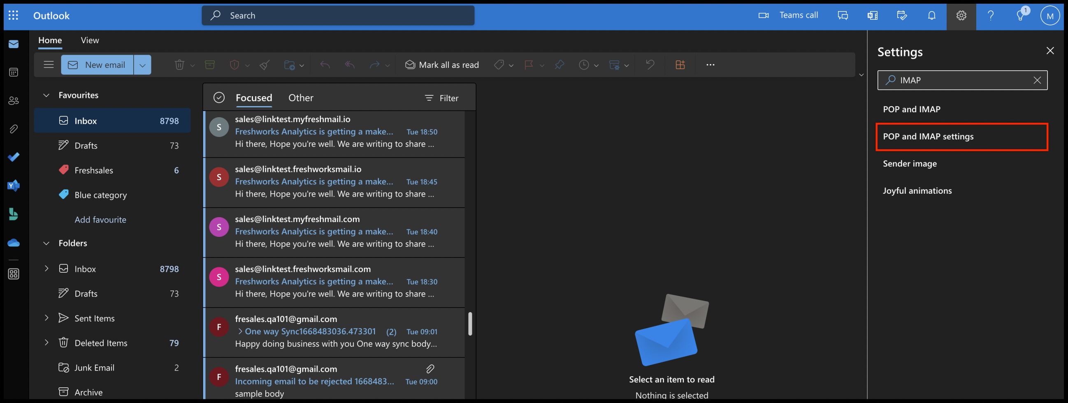Toggle the select all messages circle

pyautogui.click(x=219, y=97)
